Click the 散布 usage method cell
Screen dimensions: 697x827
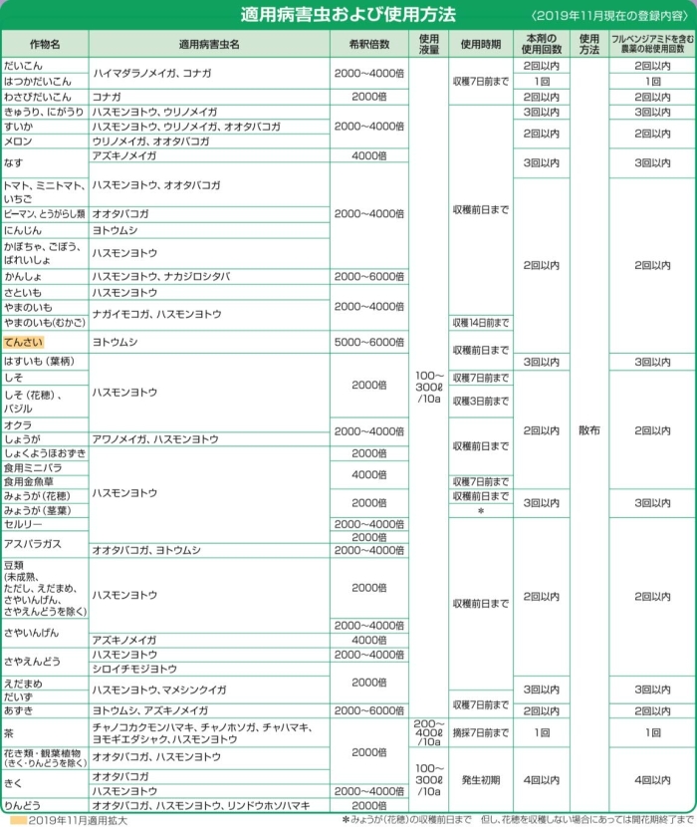click(x=588, y=430)
